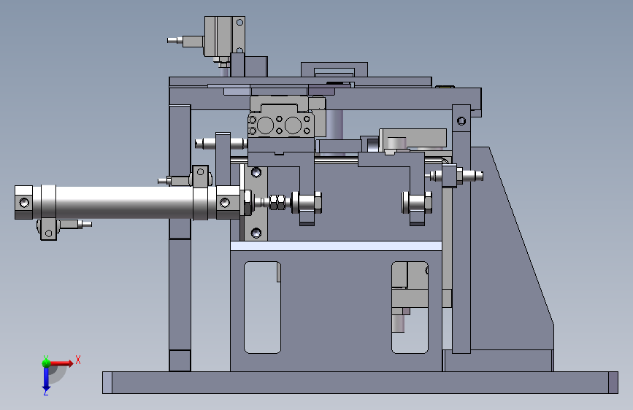The height and width of the screenshot is (410, 633).
Task: Select the triangular gusset rib on the right
Action: pos(512,248)
